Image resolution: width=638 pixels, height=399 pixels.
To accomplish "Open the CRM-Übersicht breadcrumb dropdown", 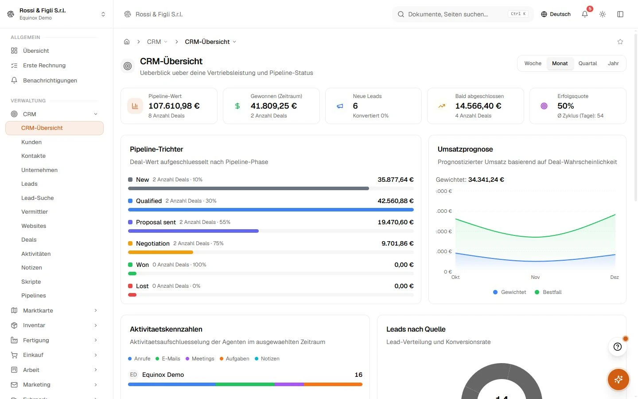I will 210,42.
